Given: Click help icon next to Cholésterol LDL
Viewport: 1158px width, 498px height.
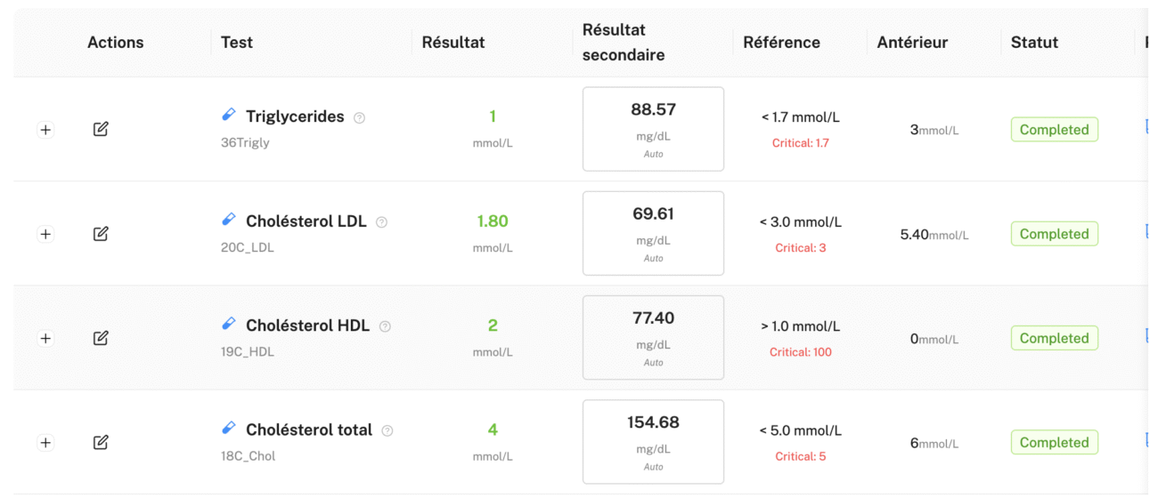Looking at the screenshot, I should pyautogui.click(x=381, y=222).
